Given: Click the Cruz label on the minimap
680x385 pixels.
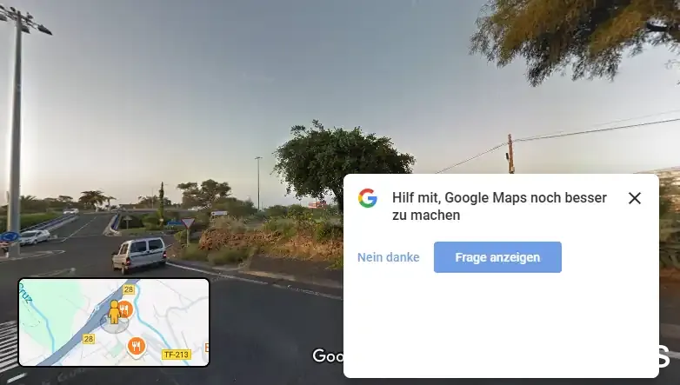Looking at the screenshot, I should click(x=26, y=293).
